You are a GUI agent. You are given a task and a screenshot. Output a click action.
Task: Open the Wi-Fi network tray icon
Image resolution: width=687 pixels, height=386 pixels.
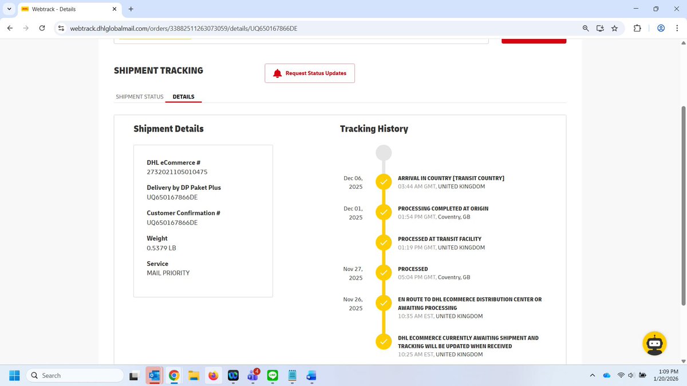click(x=621, y=376)
